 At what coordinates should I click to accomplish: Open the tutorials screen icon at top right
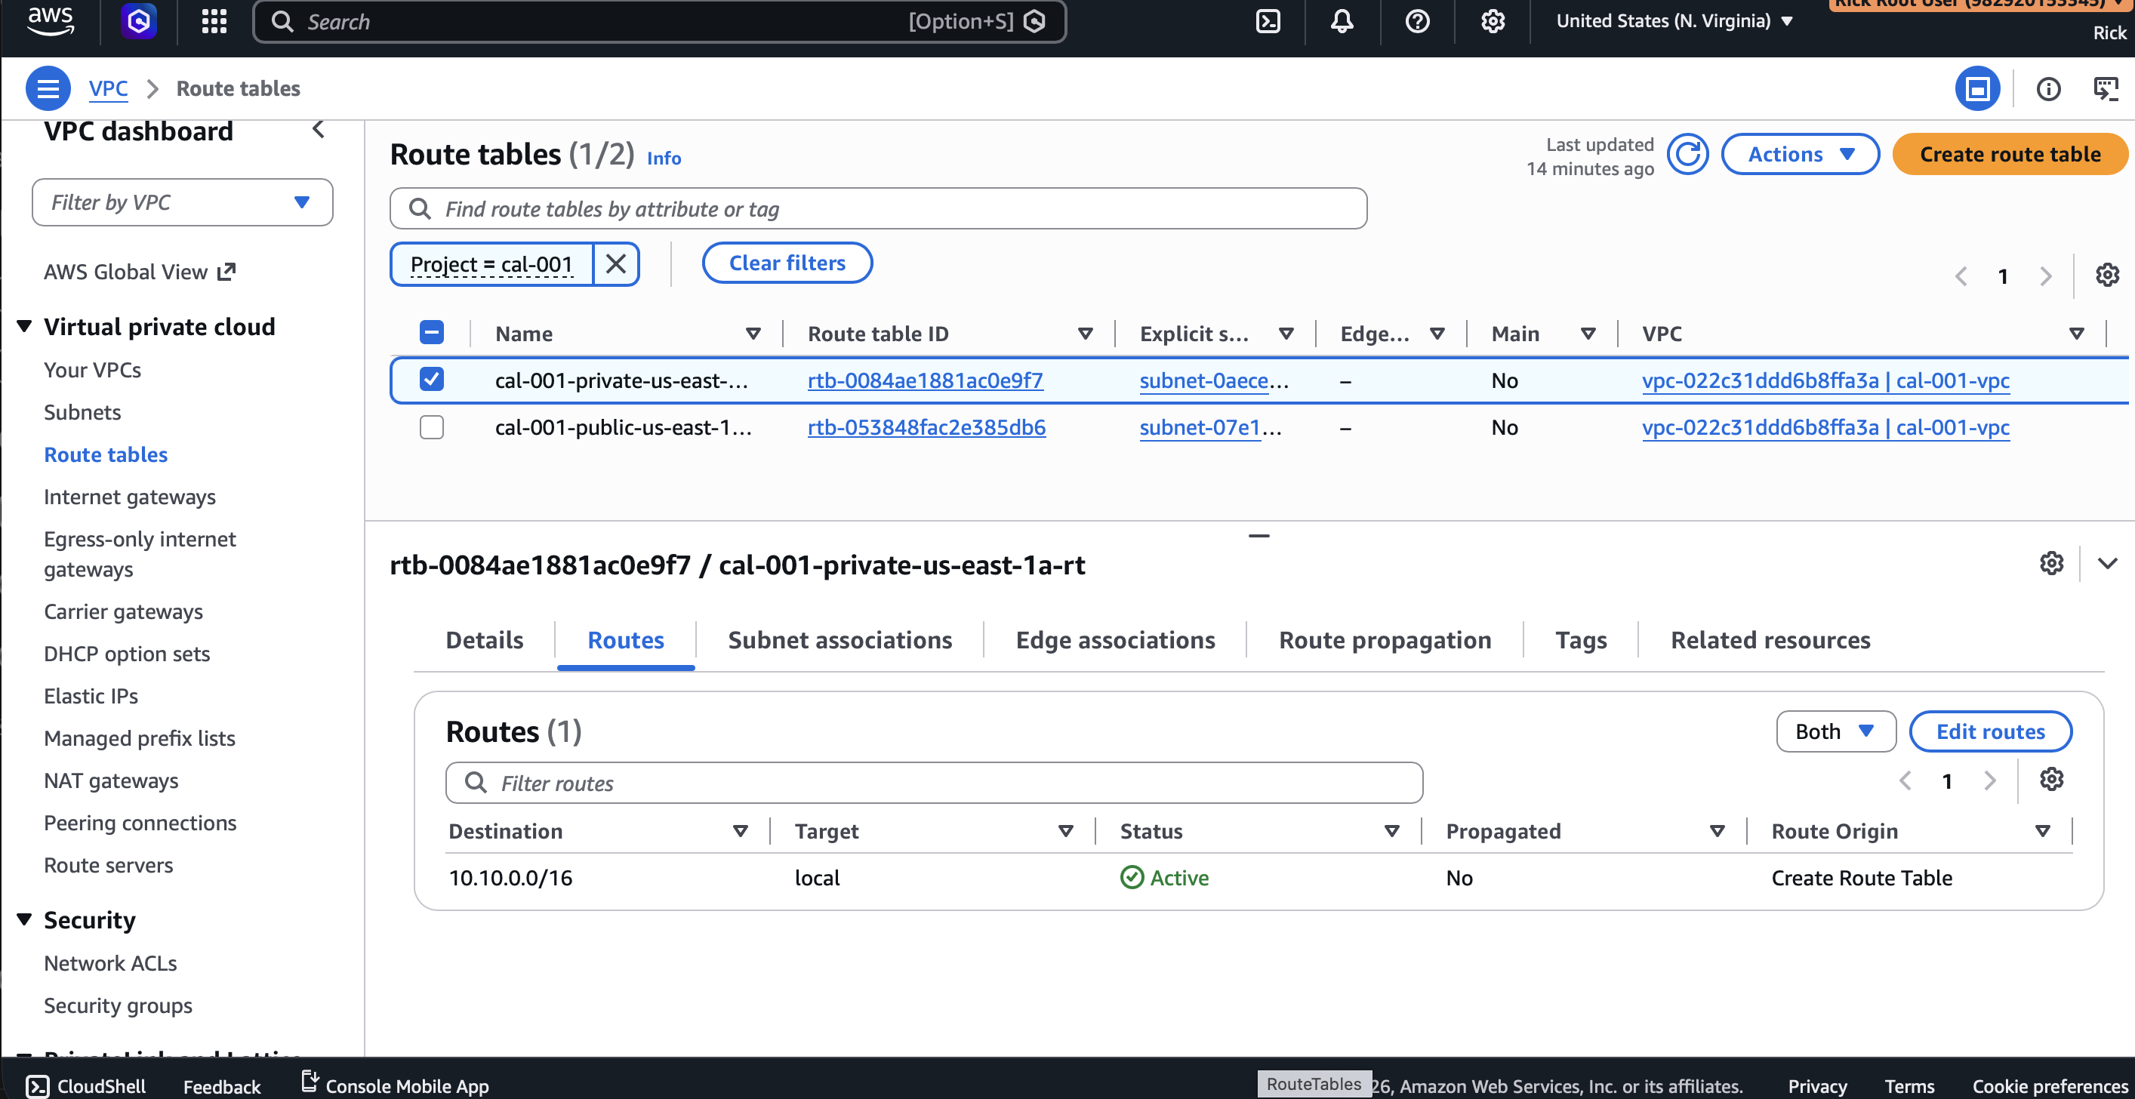pos(2106,88)
